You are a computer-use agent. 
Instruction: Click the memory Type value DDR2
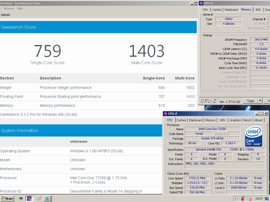click(x=229, y=19)
